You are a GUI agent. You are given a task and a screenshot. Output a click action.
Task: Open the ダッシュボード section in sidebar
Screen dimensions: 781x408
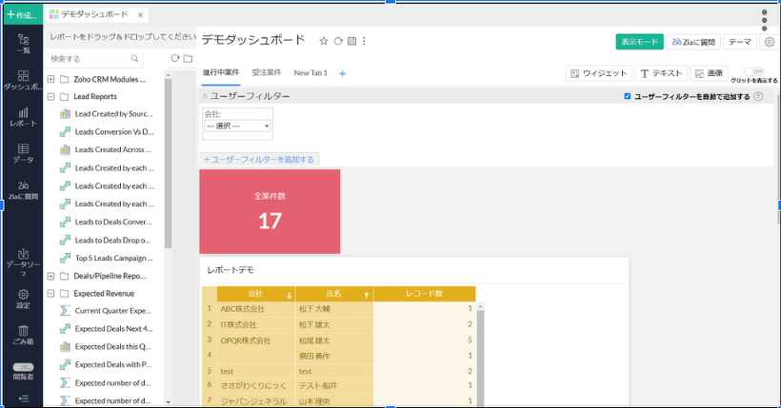tap(21, 80)
